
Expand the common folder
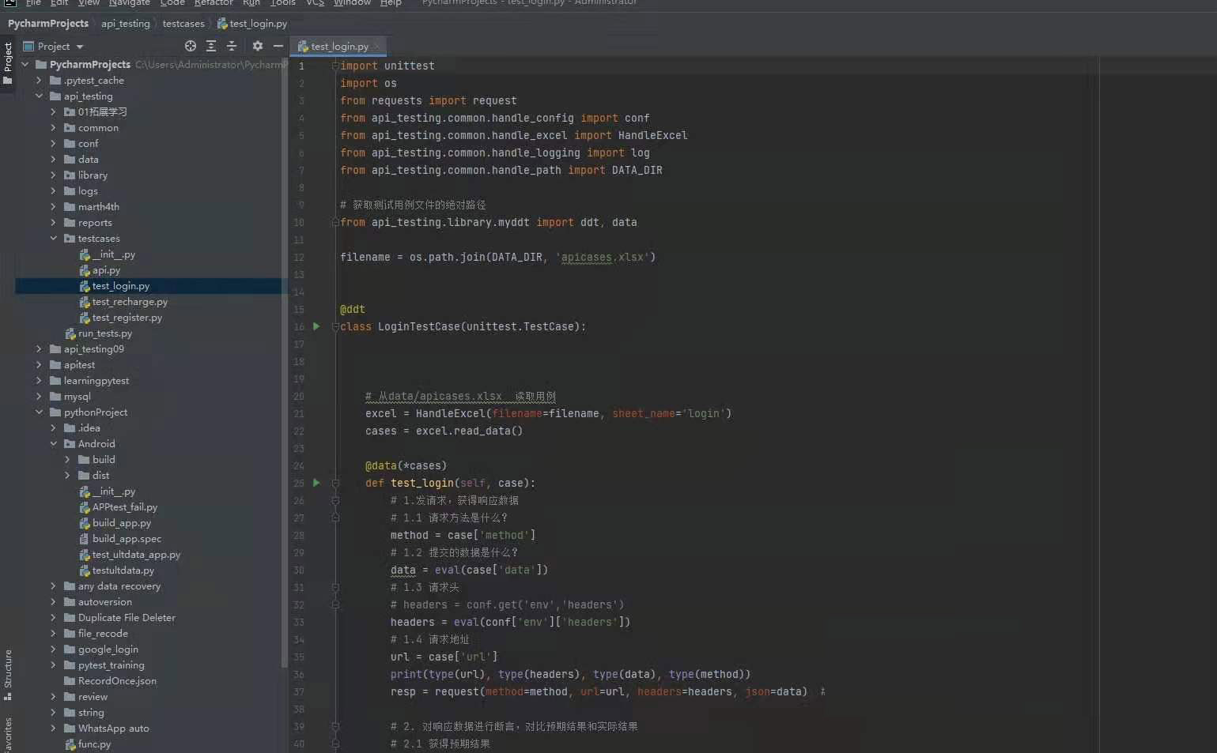53,127
